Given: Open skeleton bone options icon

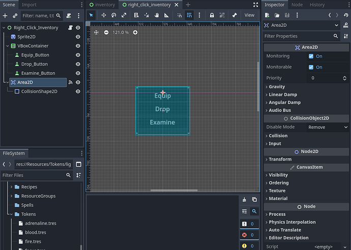Looking at the screenshot, I should 235,15.
